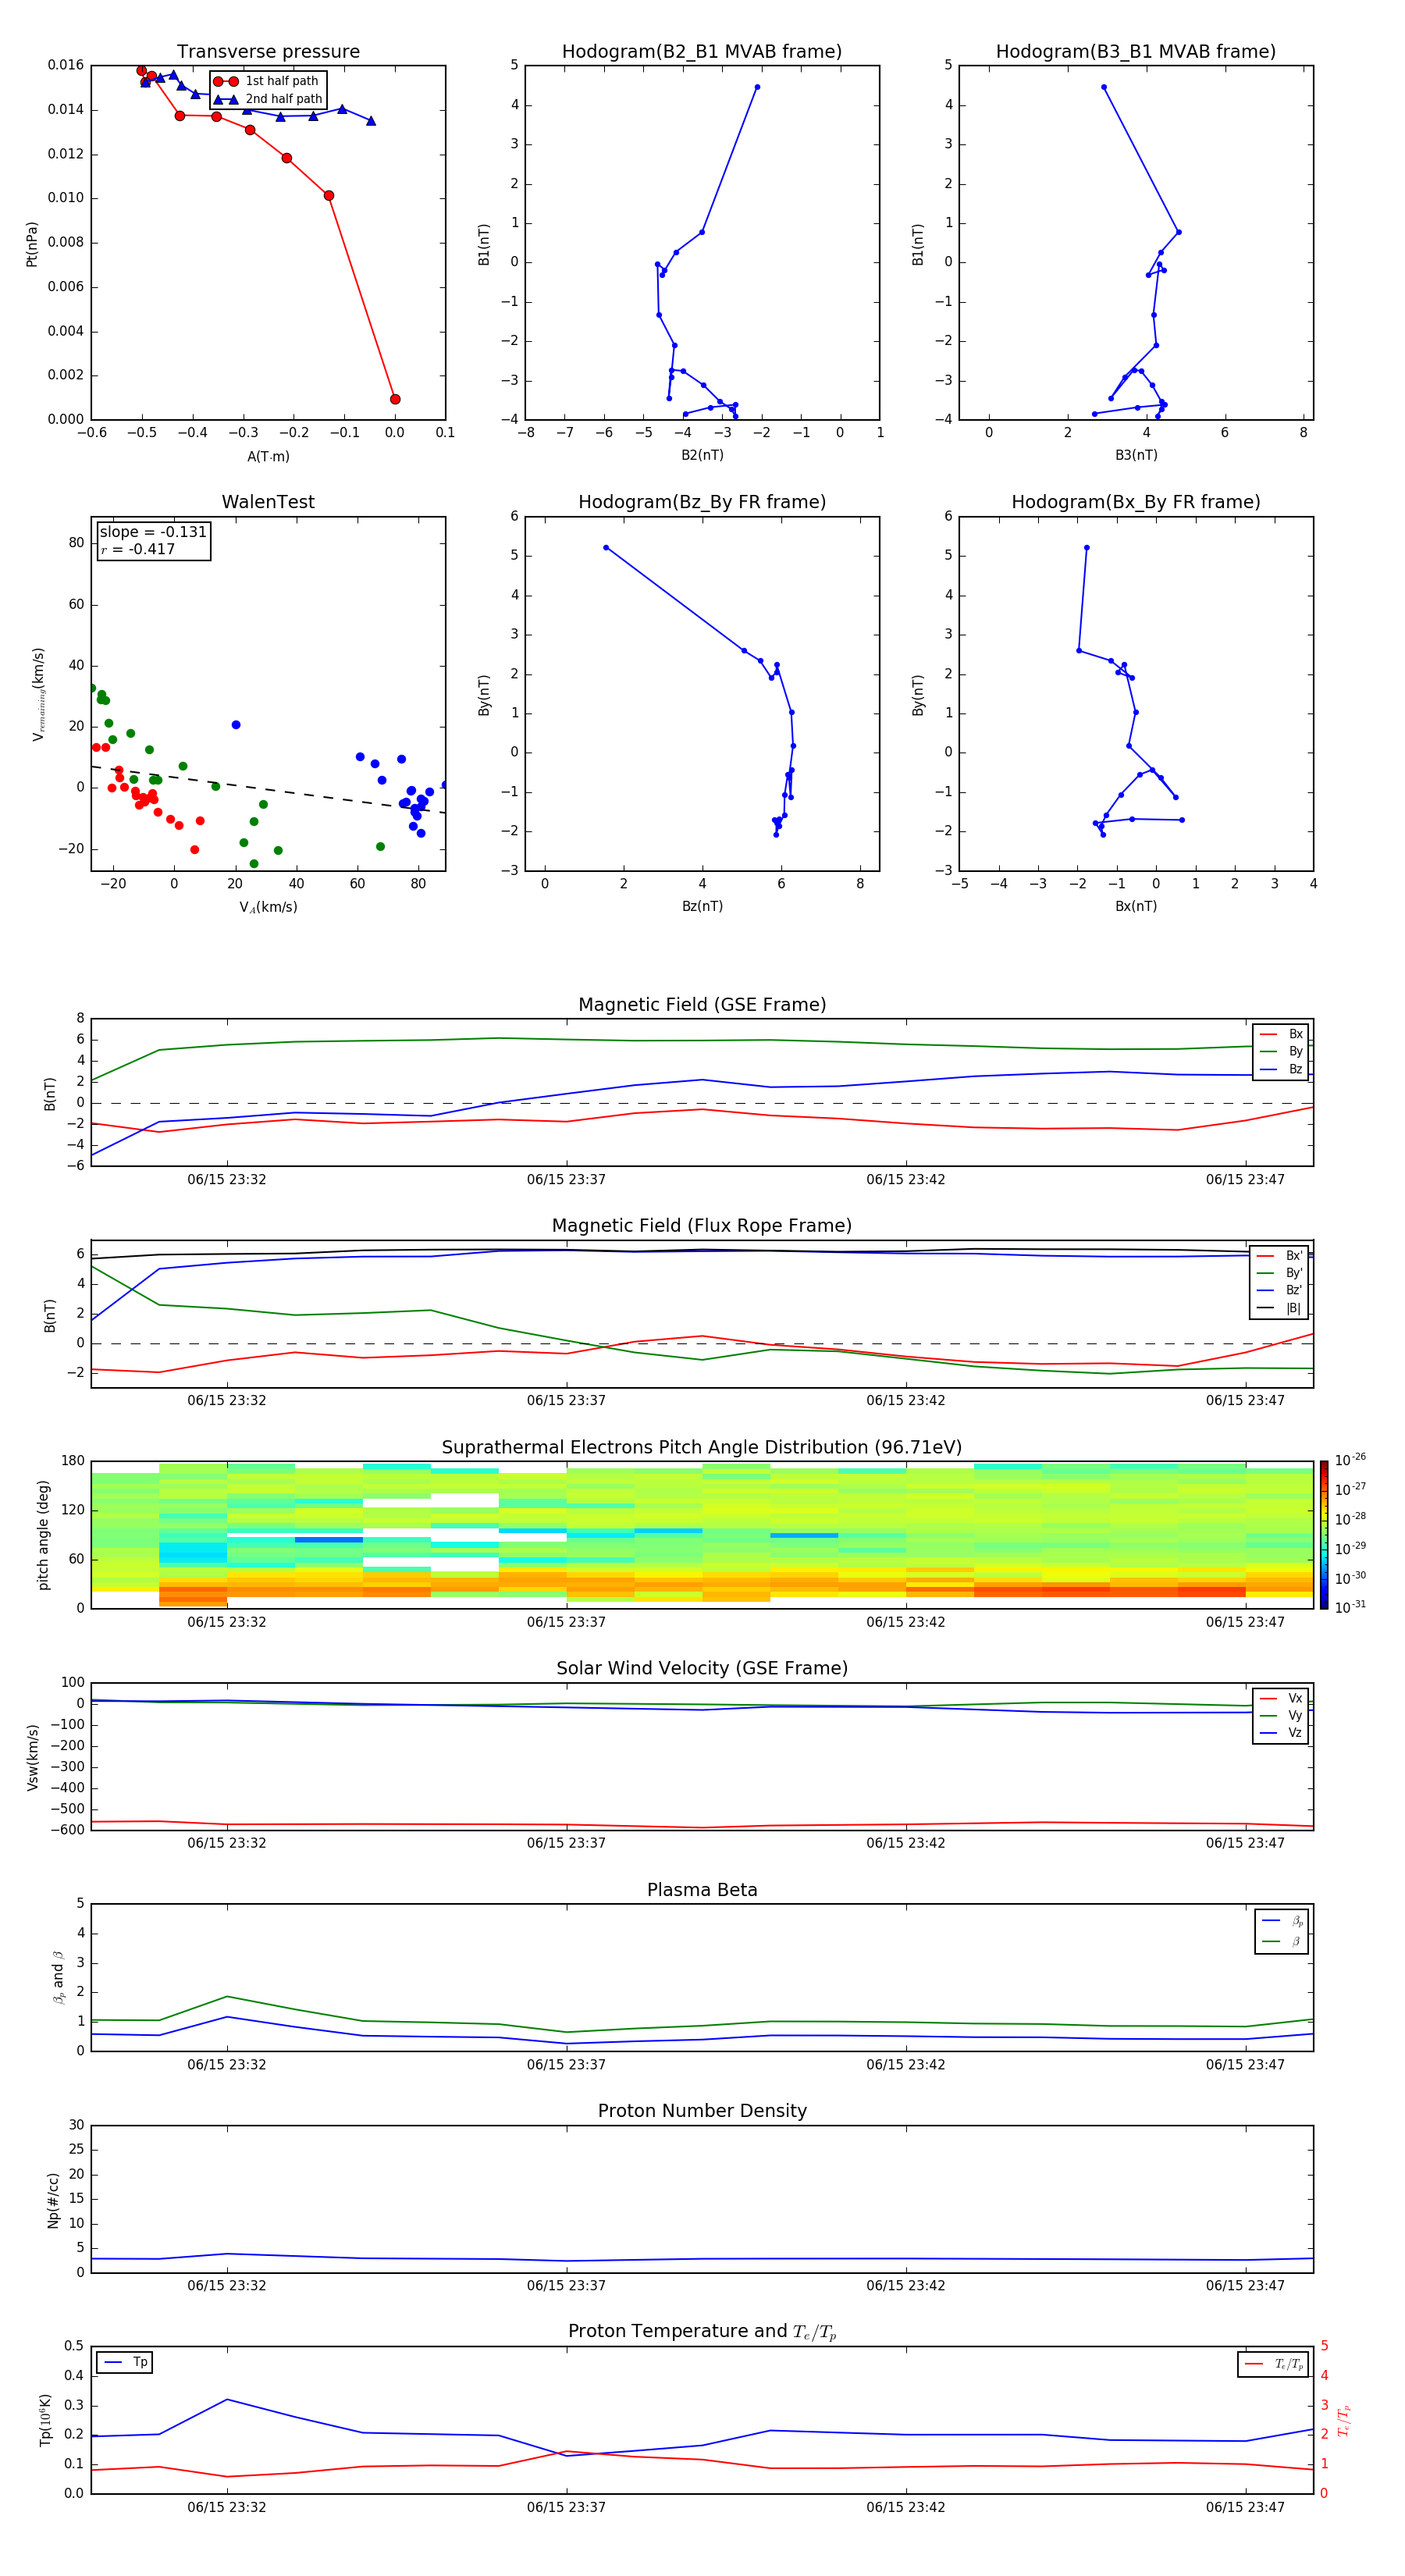Image resolution: width=1405 pixels, height=2576 pixels.
Task: Click the 'r = -0.417' correlation text
Action: tap(138, 549)
